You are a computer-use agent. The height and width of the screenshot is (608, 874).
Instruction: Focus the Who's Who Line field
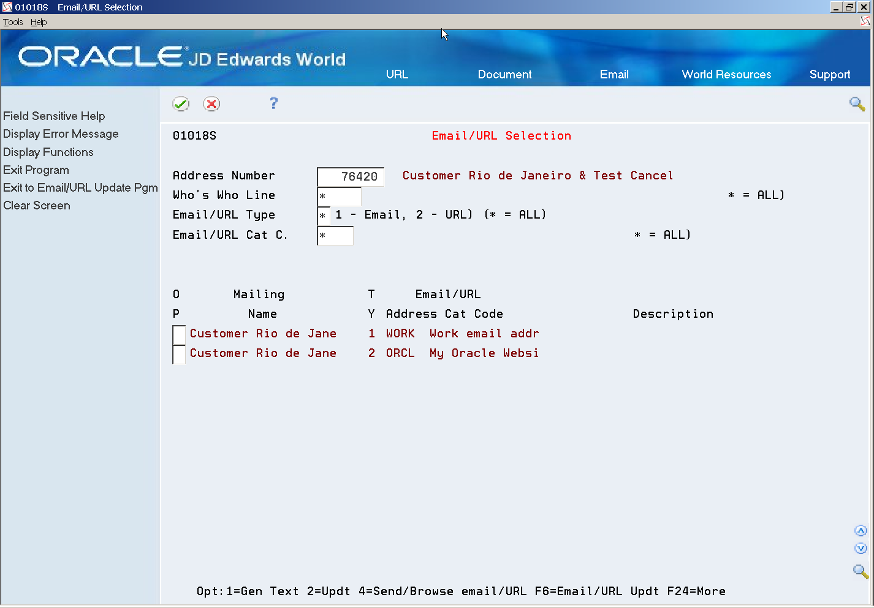coord(340,196)
